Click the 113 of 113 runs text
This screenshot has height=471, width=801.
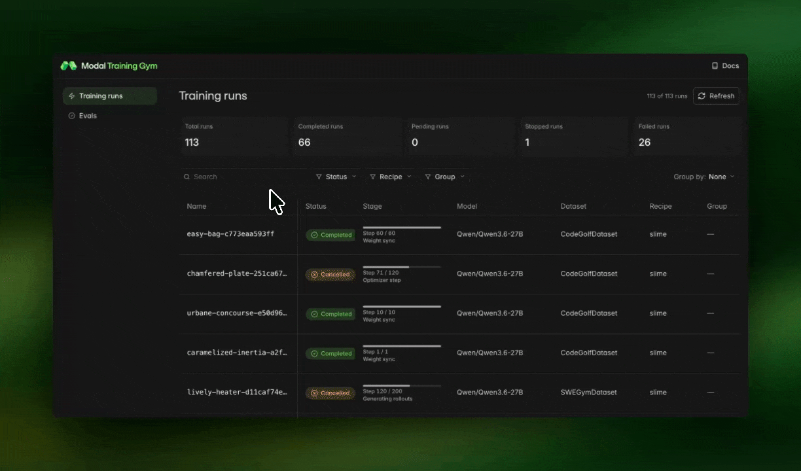point(667,96)
